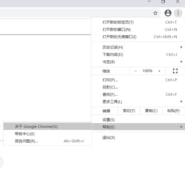Click the 剪切(T) cut button
Viewport: 185px width, 177px height.
[129, 111]
